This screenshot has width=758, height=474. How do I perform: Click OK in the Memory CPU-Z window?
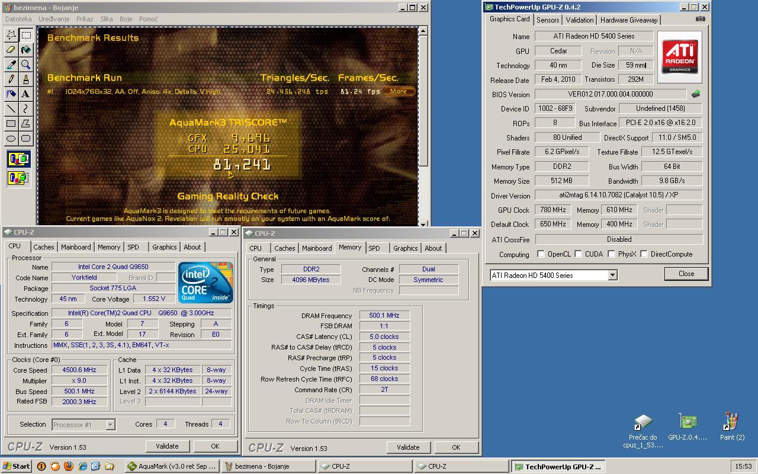tap(455, 447)
